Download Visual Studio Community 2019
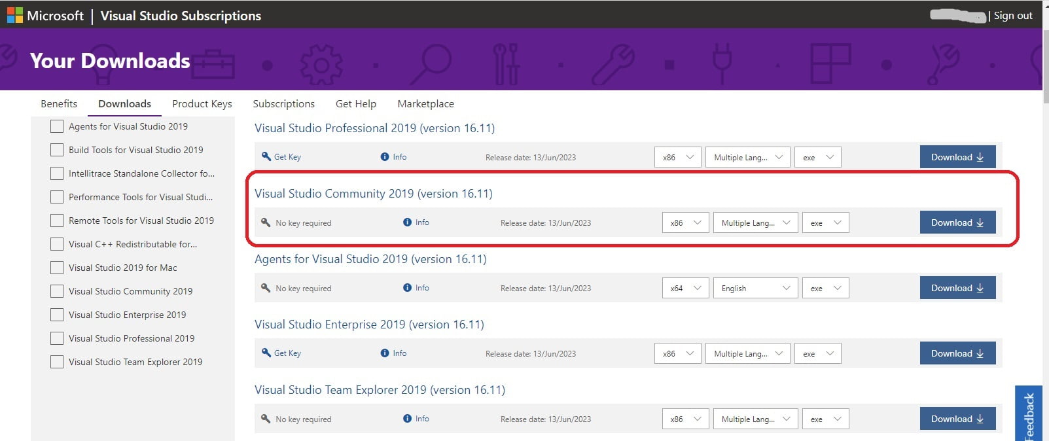The image size is (1049, 441). (x=957, y=222)
